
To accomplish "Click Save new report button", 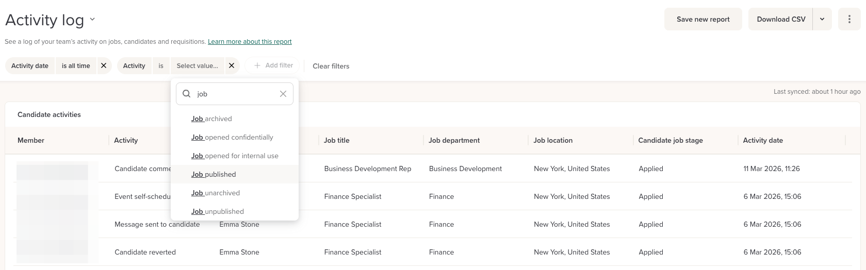I will (x=702, y=20).
